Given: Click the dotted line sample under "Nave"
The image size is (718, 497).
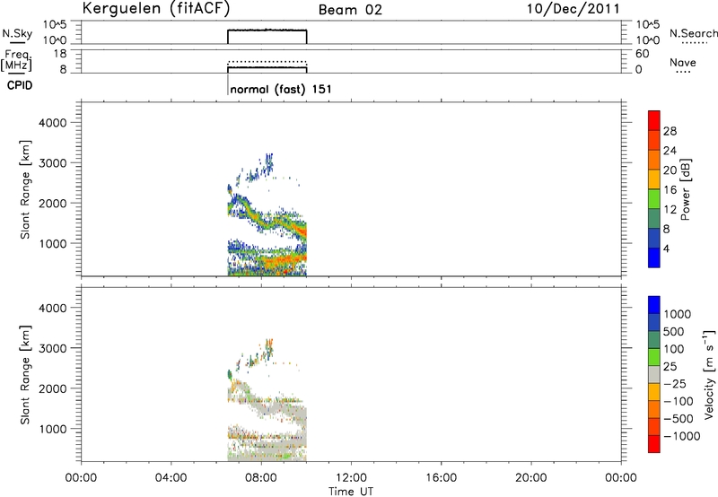Looking at the screenshot, I should (x=683, y=72).
